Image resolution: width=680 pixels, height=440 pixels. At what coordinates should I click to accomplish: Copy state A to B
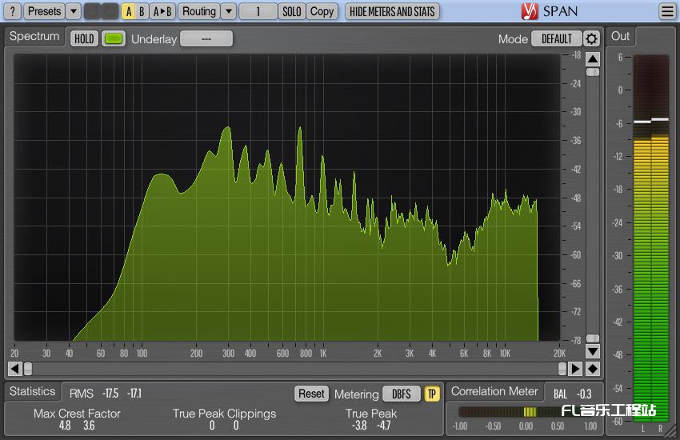point(162,11)
